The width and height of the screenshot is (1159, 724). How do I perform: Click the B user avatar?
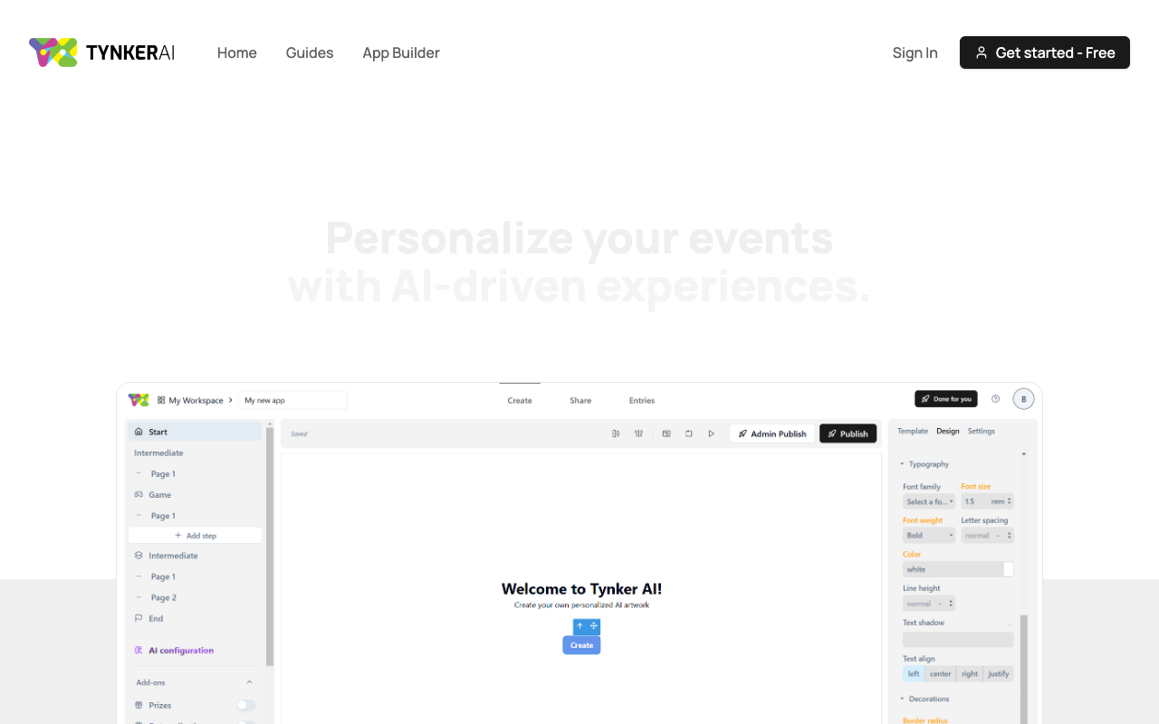coord(1023,399)
